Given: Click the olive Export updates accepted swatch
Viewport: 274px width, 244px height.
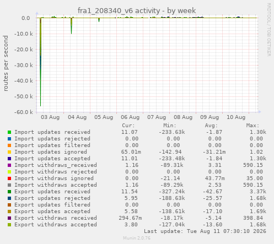Looking at the screenshot, I should (x=9, y=212).
